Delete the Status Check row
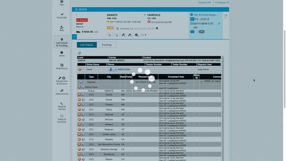The height and width of the screenshot is (161, 286). point(80,87)
